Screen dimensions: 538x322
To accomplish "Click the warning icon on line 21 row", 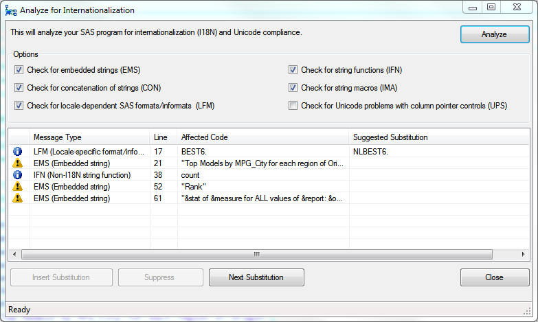I will [18, 163].
